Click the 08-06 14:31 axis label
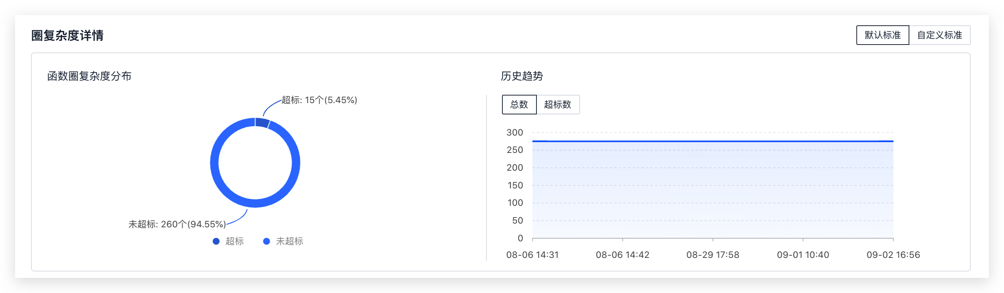1004x293 pixels. tap(534, 255)
